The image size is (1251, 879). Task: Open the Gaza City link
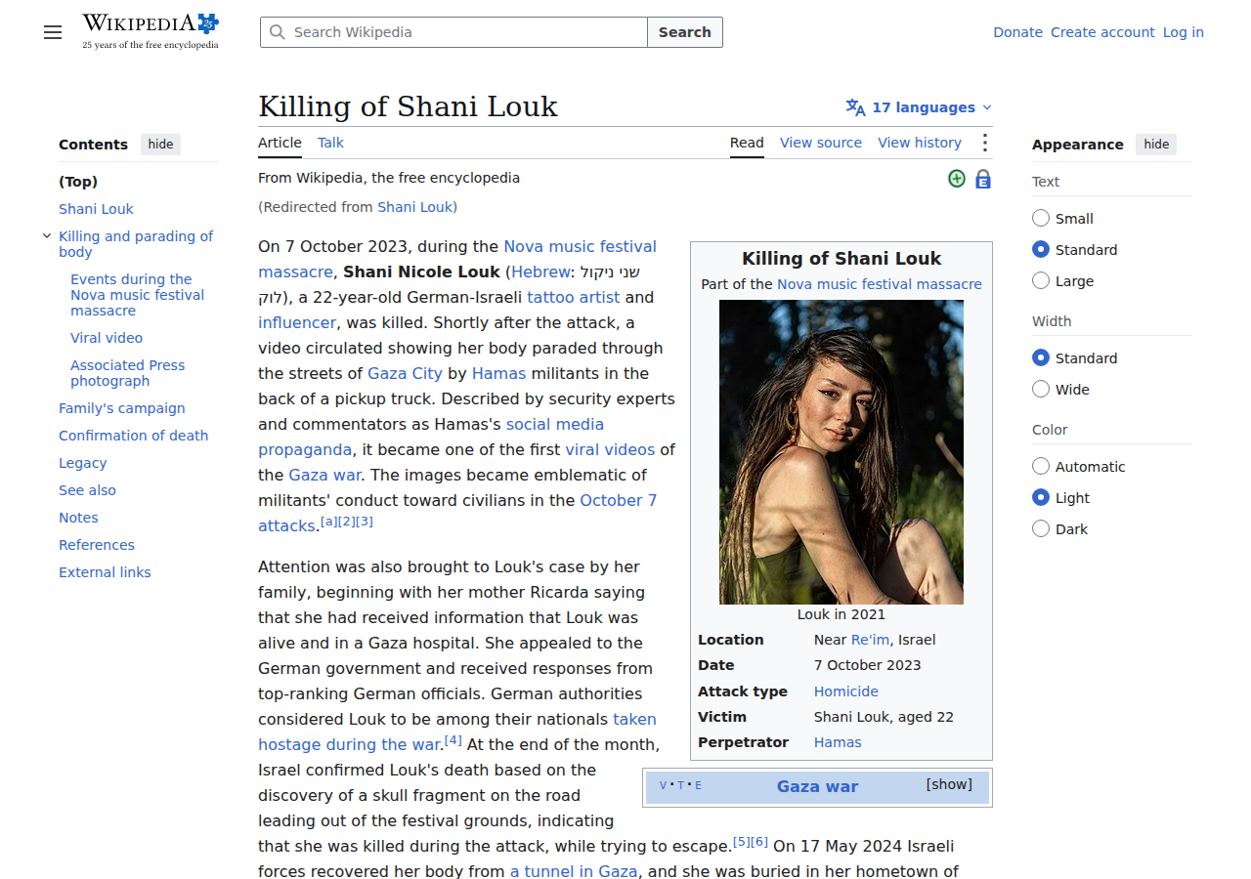pos(405,373)
